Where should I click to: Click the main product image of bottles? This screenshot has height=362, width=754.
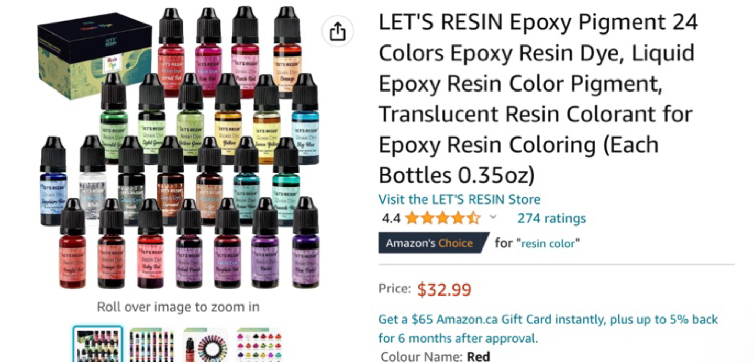178,148
